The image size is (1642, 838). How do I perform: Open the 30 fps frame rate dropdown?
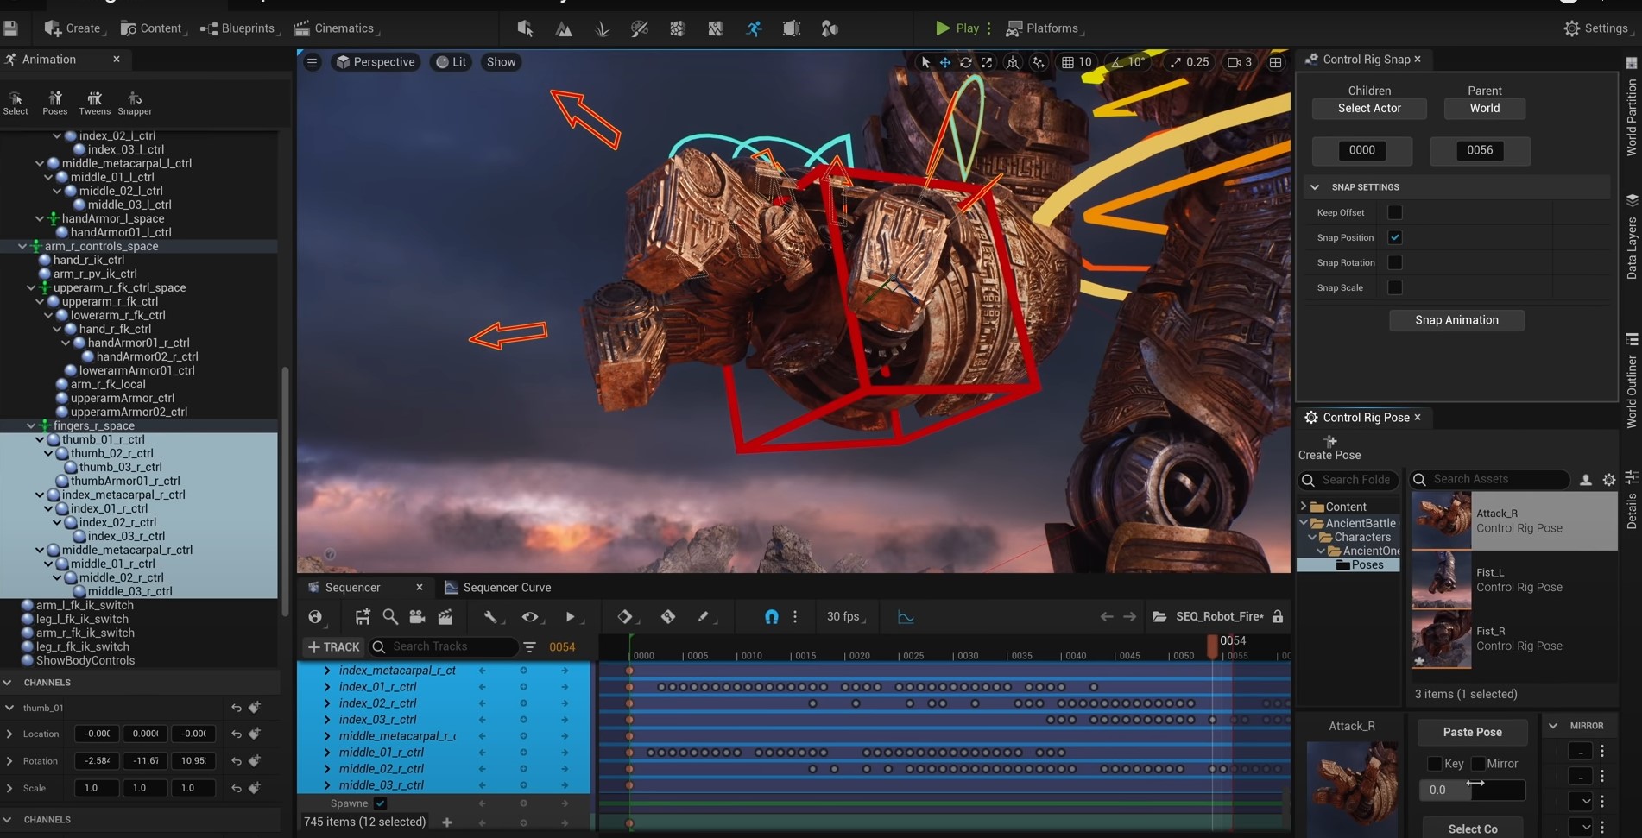845,616
